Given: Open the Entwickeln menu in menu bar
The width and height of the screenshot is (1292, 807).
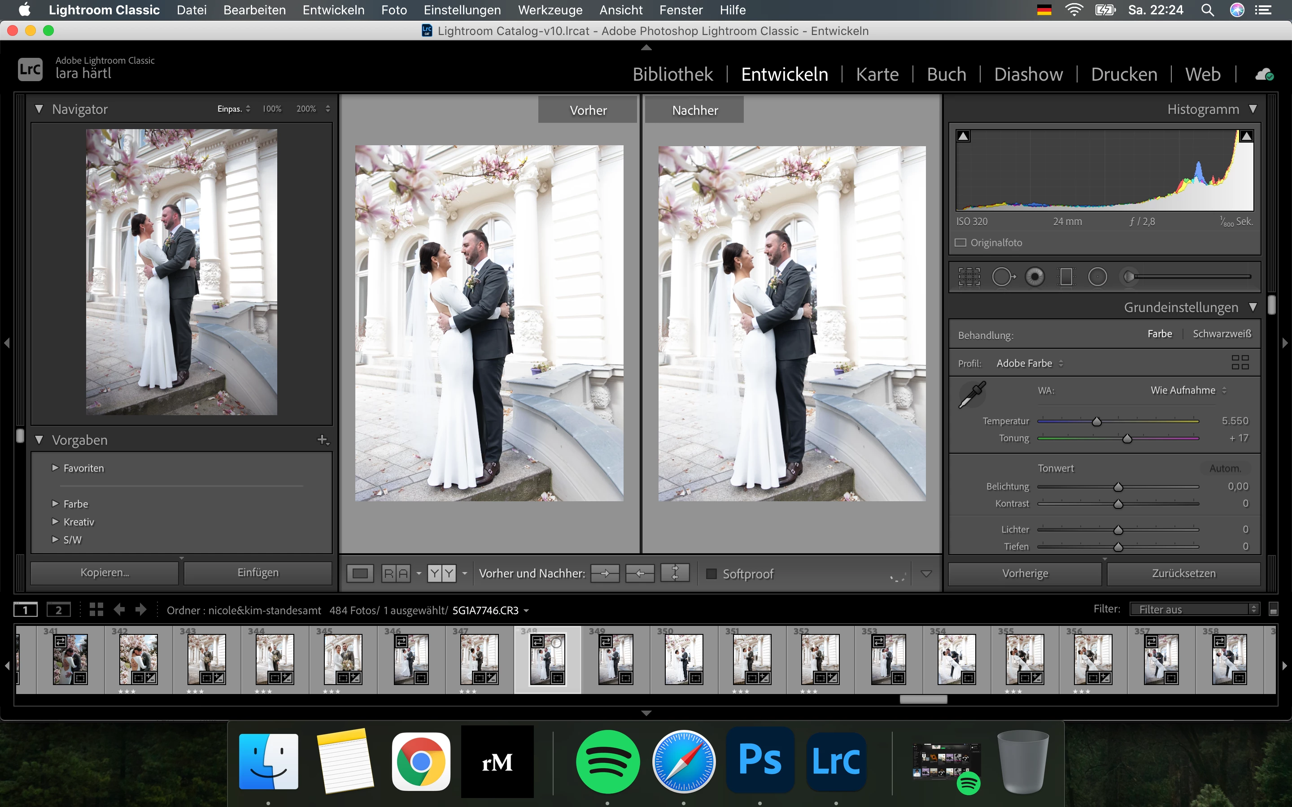Looking at the screenshot, I should coord(333,10).
